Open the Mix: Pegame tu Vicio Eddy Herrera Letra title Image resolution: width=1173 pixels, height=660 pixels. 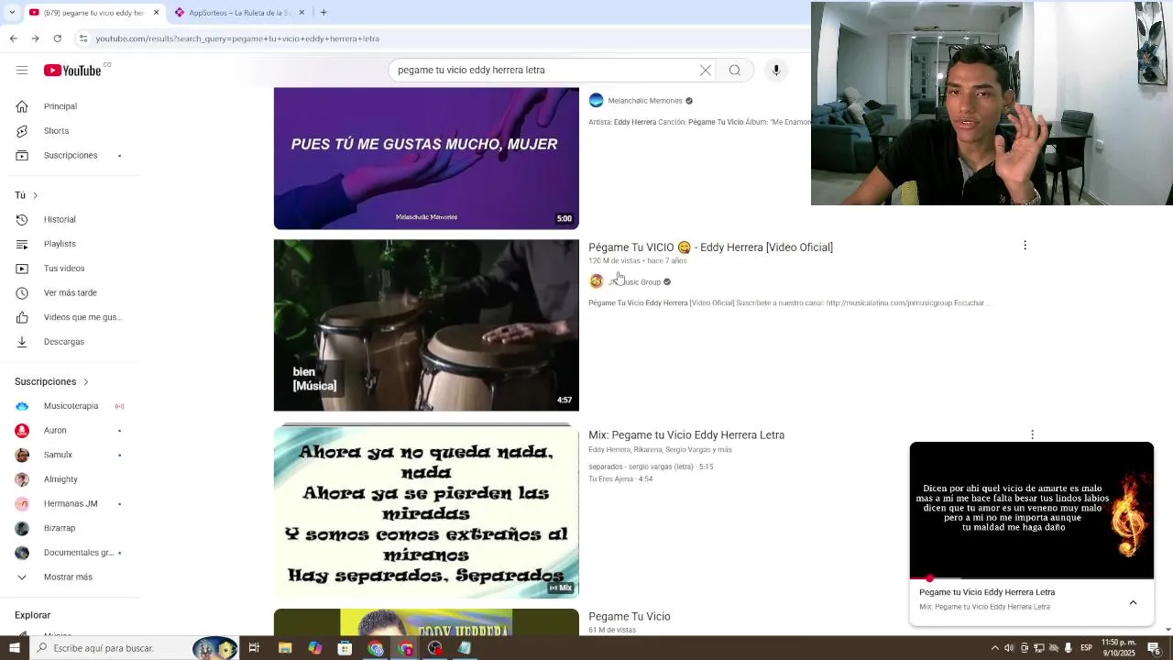(x=686, y=435)
